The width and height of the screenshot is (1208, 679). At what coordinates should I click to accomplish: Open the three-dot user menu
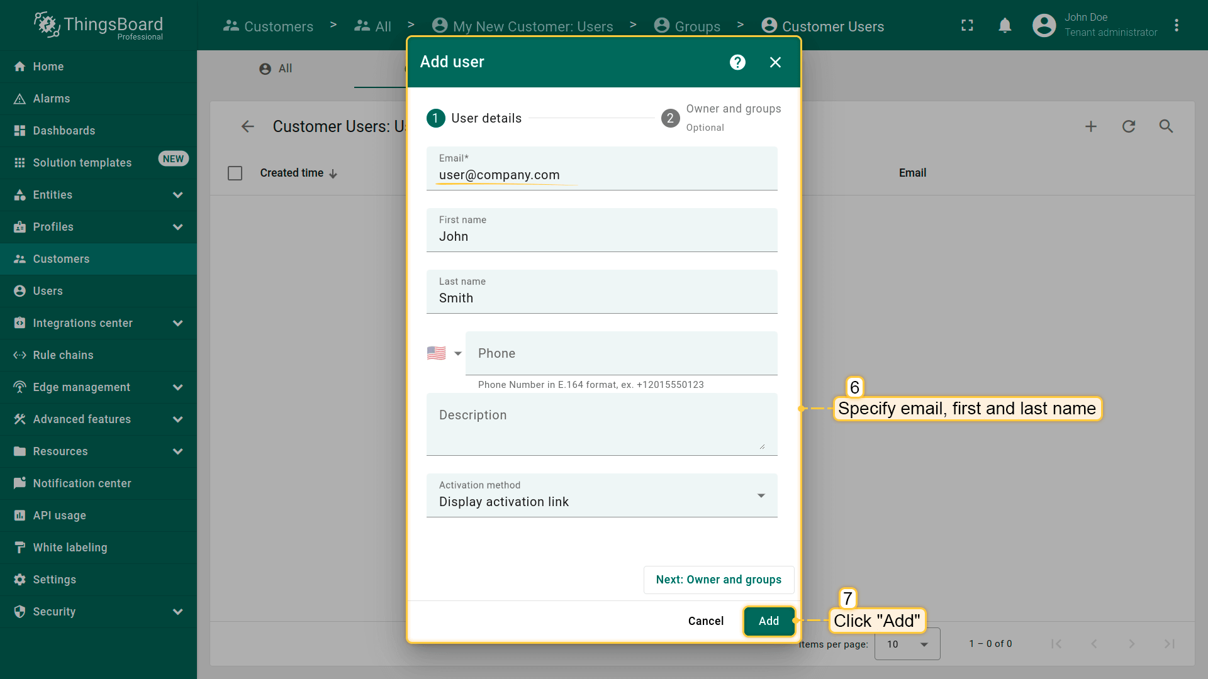(1177, 26)
